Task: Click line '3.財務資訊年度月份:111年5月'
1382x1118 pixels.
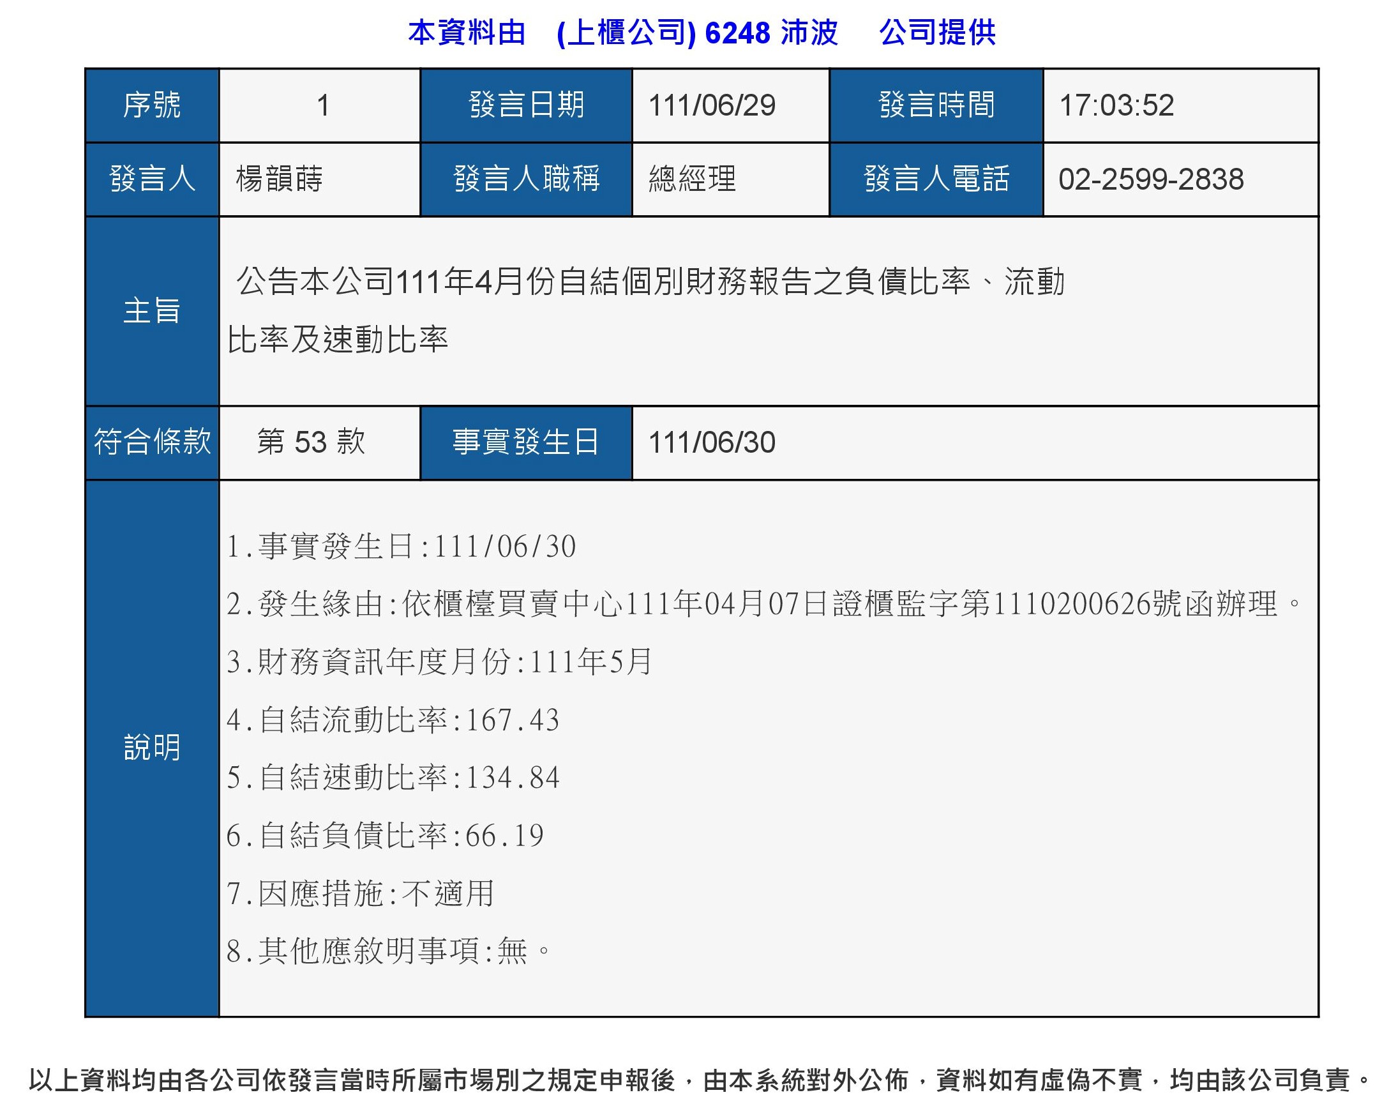Action: [x=440, y=661]
